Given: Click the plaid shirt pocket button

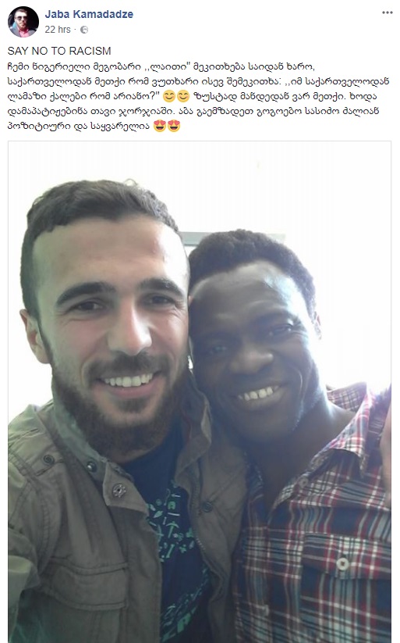Looking at the screenshot, I should [x=342, y=564].
